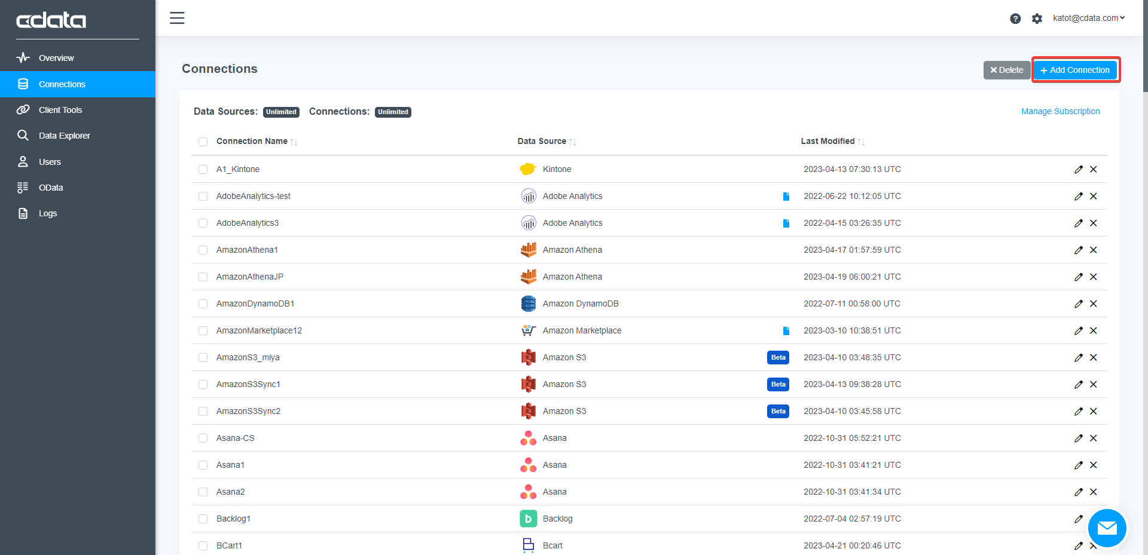
Task: Open Client Tools in the sidebar
Action: [78, 110]
